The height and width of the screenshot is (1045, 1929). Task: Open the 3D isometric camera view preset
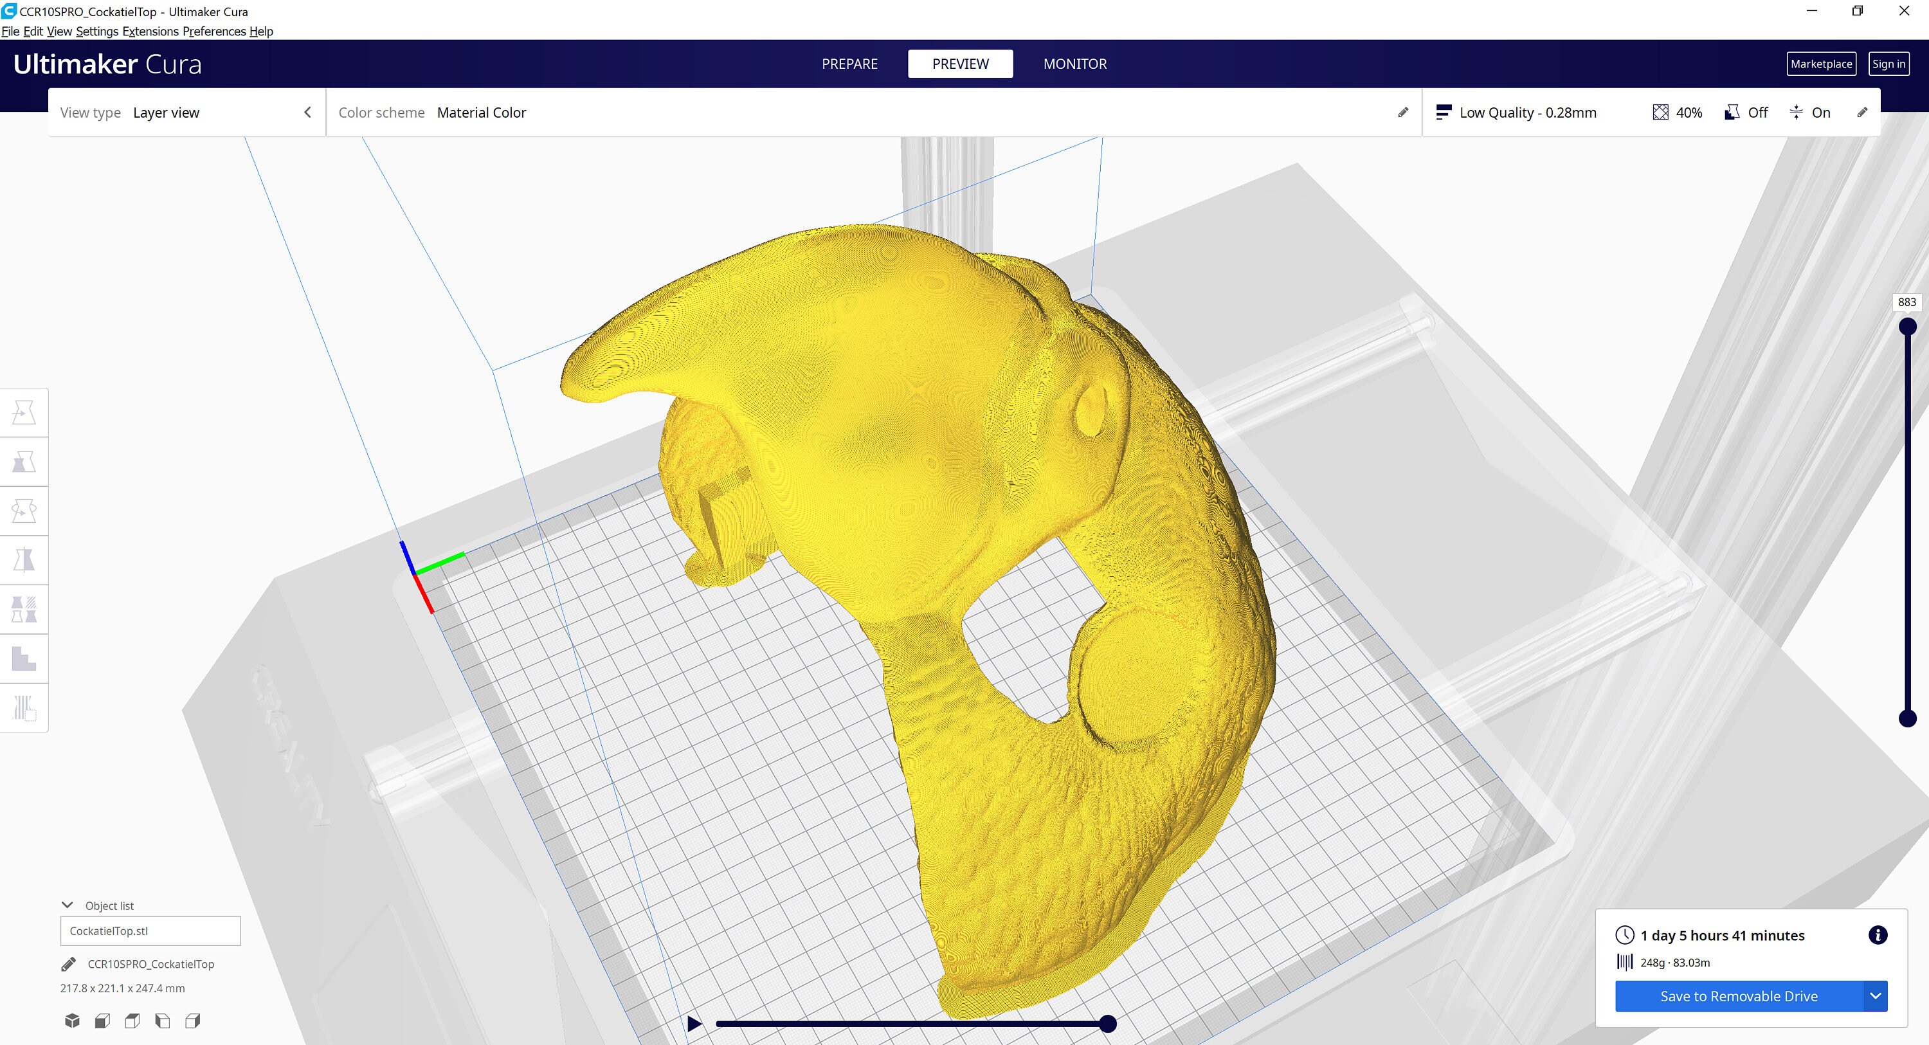pos(72,1021)
